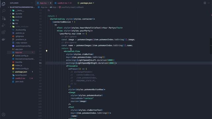Switch to the App.tsx tab
Viewport: 212px width, 119px height.
tap(43, 3)
